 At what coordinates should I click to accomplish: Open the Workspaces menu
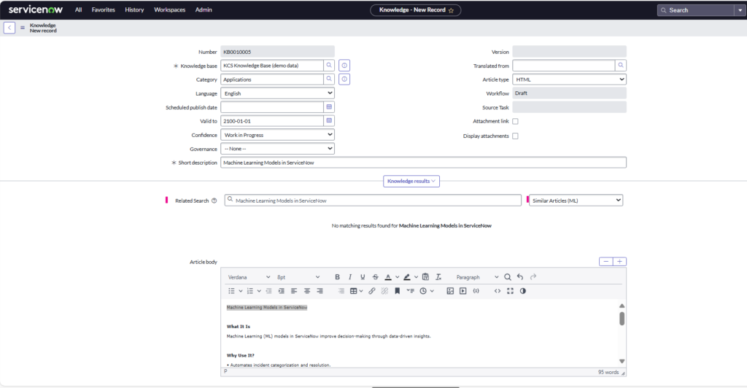[169, 10]
